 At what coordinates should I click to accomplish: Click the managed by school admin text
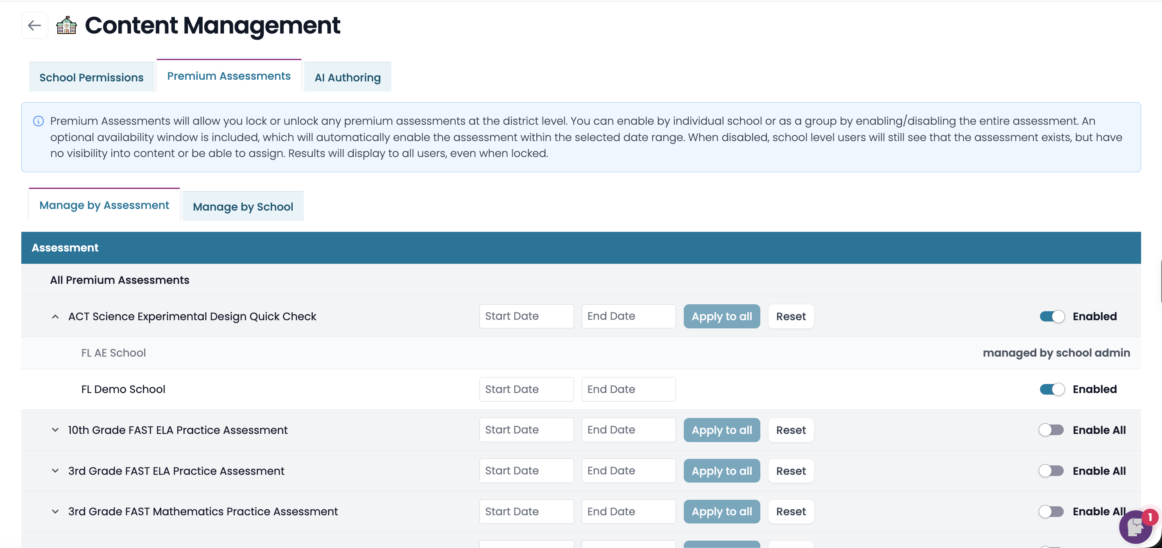pyautogui.click(x=1056, y=353)
